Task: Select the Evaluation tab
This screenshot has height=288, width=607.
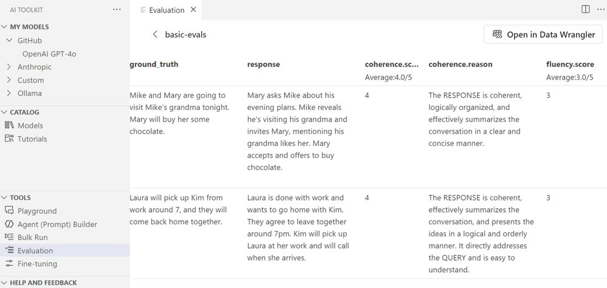Action: [x=166, y=10]
